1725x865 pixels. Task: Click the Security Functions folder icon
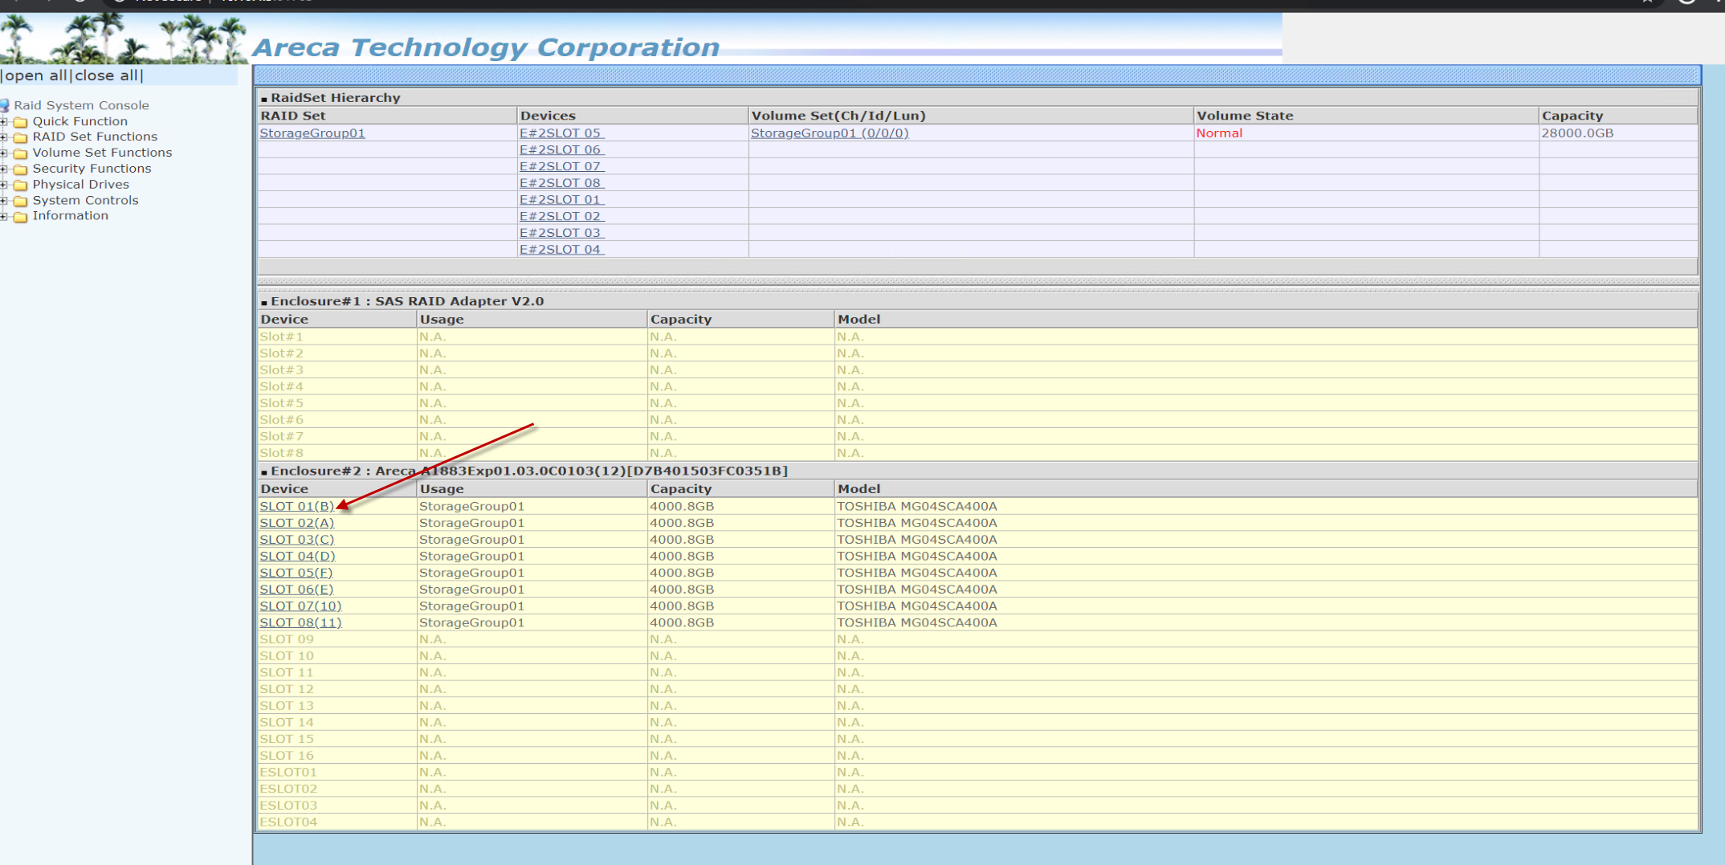(x=21, y=169)
